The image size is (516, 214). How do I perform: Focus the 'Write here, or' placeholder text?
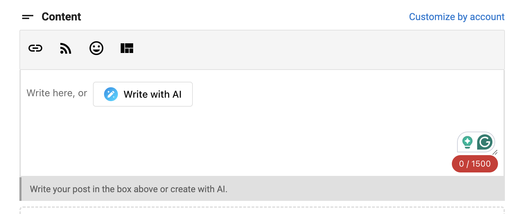click(57, 93)
